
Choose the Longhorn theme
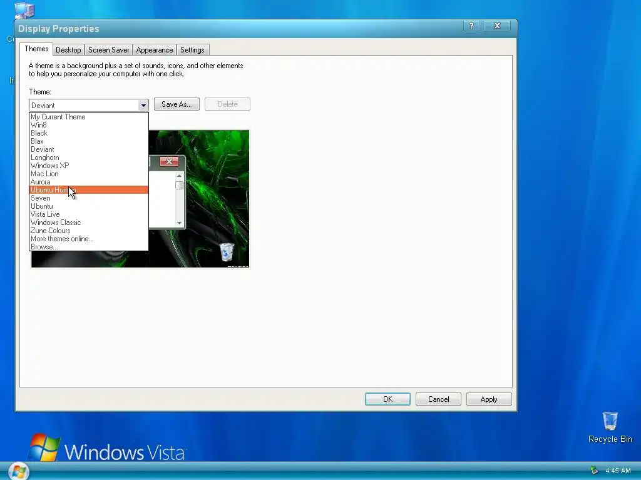[x=89, y=157]
